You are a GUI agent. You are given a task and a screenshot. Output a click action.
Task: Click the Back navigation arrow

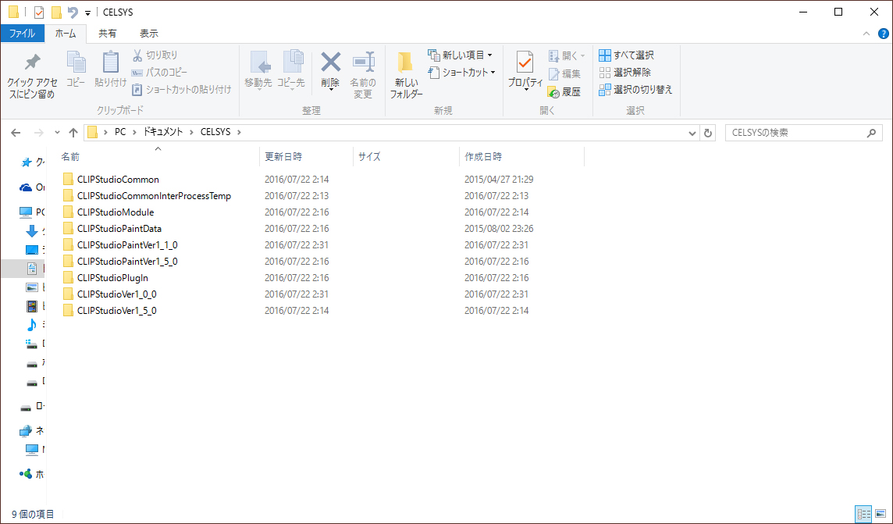pyautogui.click(x=16, y=133)
